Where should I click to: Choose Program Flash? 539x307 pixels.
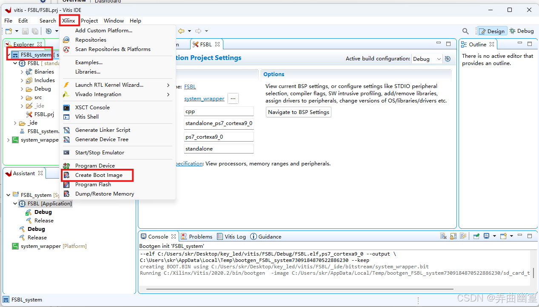pyautogui.click(x=93, y=184)
